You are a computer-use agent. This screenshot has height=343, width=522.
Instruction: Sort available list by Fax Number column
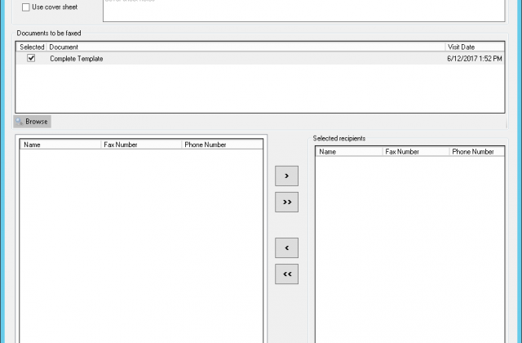140,145
